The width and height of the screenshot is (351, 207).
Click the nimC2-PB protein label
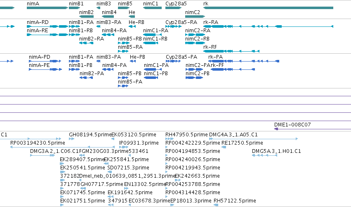coord(198,74)
